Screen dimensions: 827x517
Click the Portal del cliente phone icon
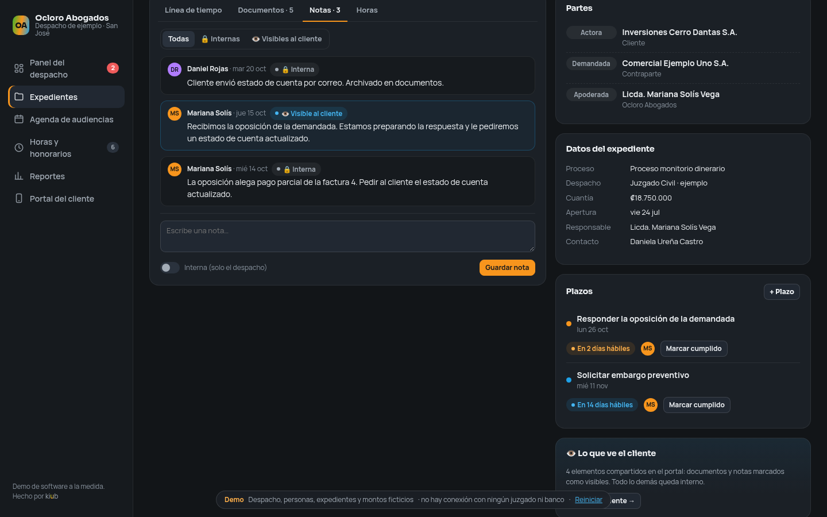(19, 198)
